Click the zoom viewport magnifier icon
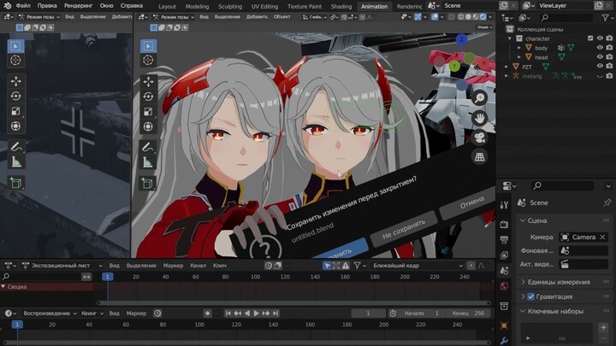616x346 pixels. coord(479,98)
